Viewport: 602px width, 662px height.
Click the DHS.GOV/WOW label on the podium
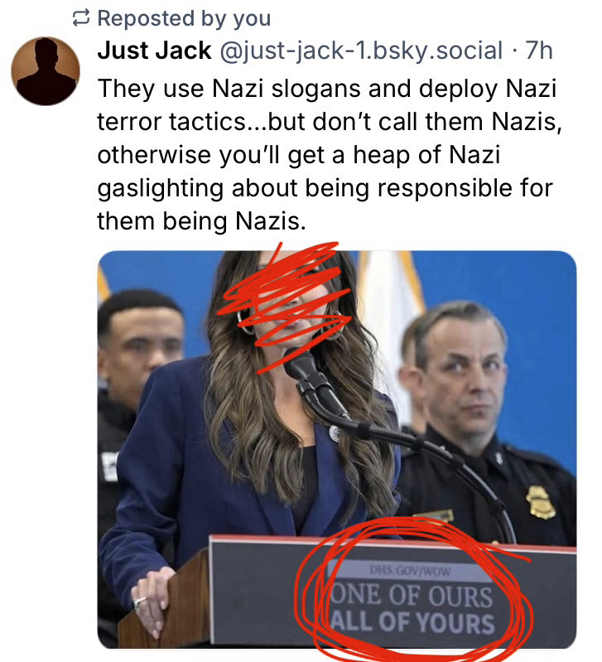[x=410, y=571]
